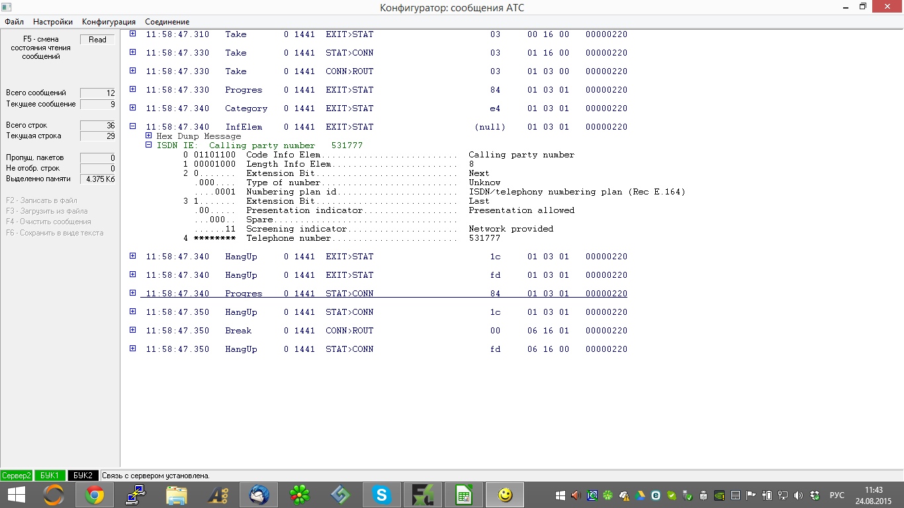
Task: Expand the HangUp EXIT>STAT row with code fd
Action: 132,275
